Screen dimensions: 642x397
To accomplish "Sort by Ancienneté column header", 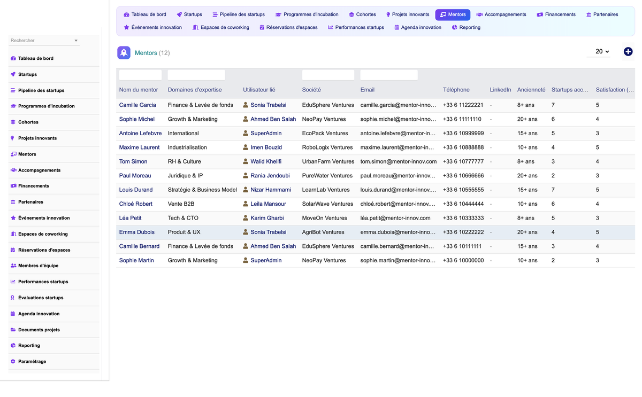I will 531,90.
